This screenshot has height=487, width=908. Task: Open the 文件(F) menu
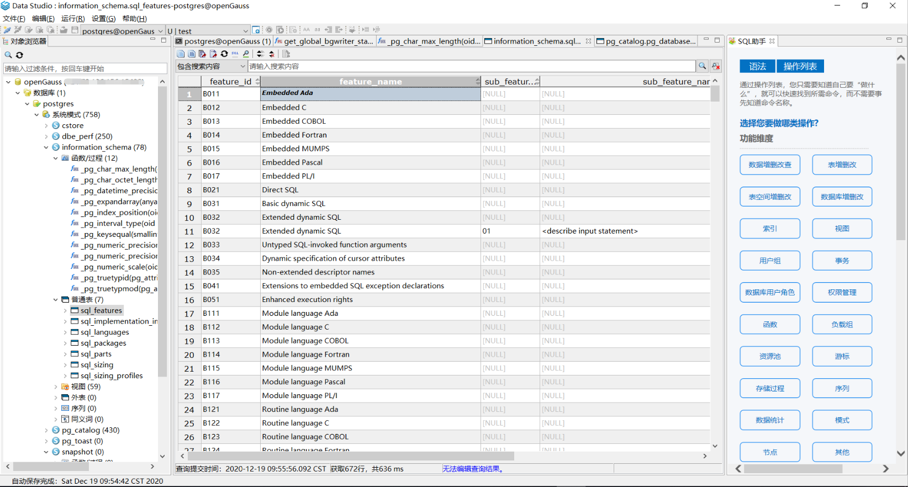click(x=14, y=18)
